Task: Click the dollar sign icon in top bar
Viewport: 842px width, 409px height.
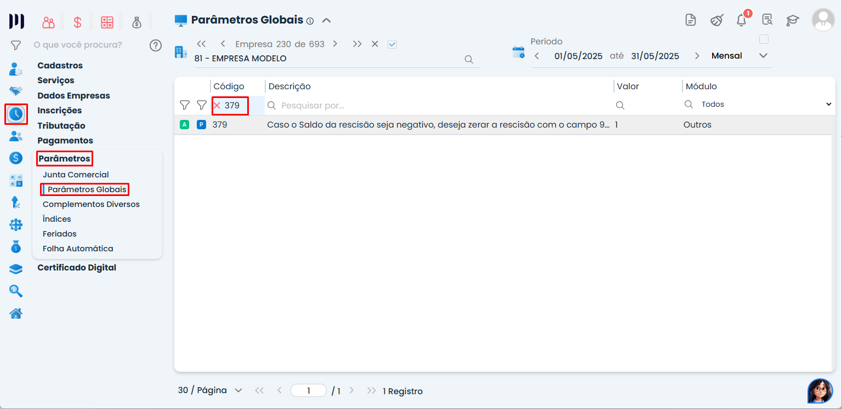Action: [x=77, y=22]
